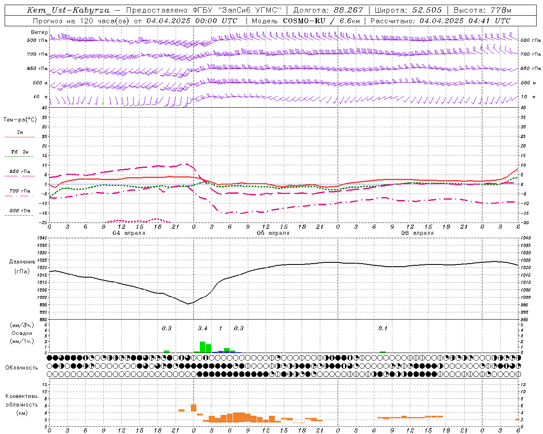Click the Ветер wind section label
Screen dimensions: 543x434
click(39, 32)
